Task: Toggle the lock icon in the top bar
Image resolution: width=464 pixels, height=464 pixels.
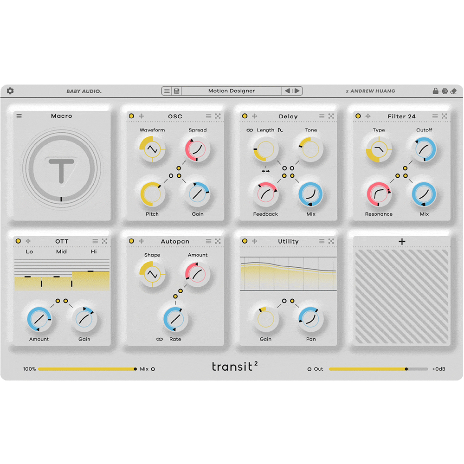Action: click(x=435, y=90)
